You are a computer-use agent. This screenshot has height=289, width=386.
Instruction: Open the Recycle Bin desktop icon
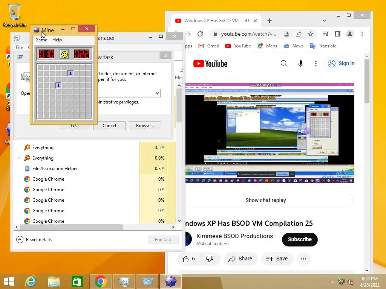pyautogui.click(x=15, y=15)
